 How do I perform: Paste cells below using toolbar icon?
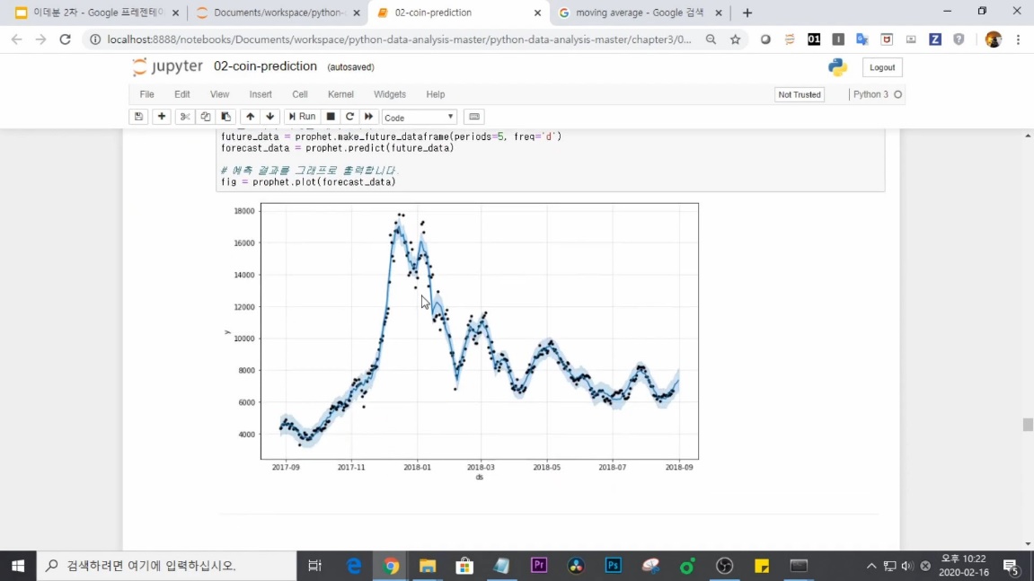coord(225,117)
